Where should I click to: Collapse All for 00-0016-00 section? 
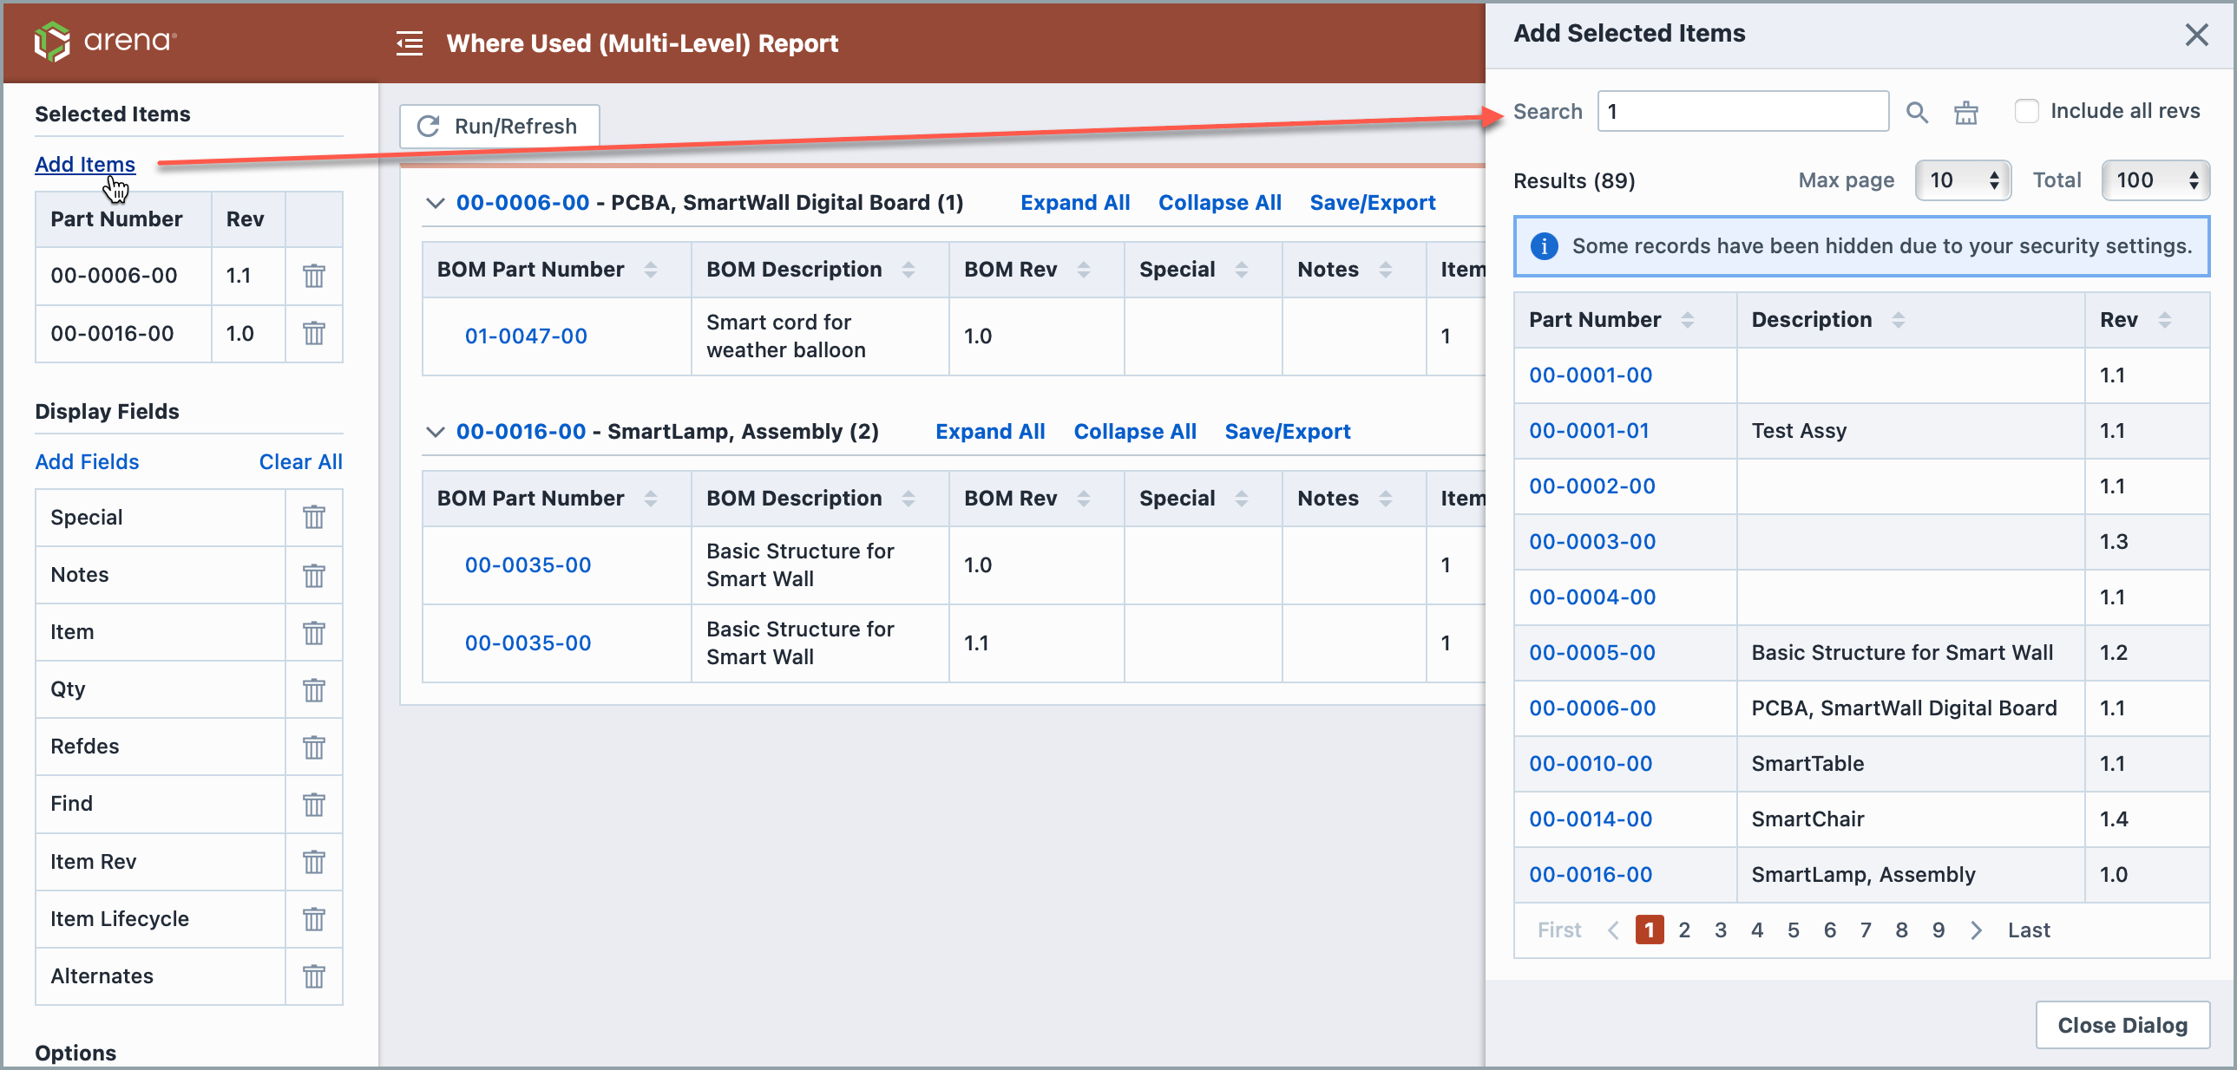pyautogui.click(x=1134, y=432)
